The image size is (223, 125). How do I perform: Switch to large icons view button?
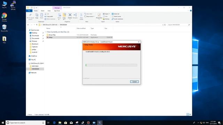(190, 114)
